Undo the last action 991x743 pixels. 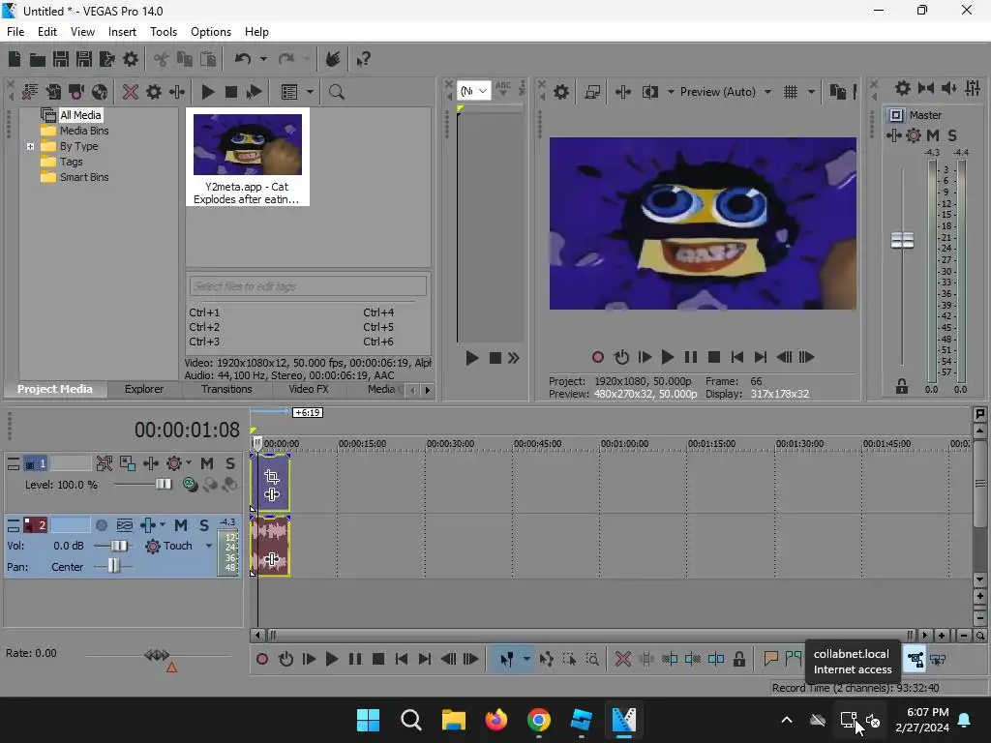point(243,59)
